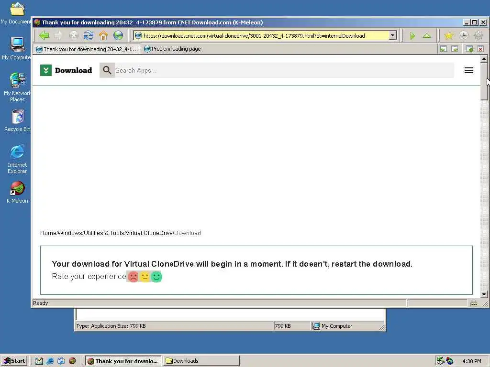Click the greyed-out Forward arrow

pos(58,35)
